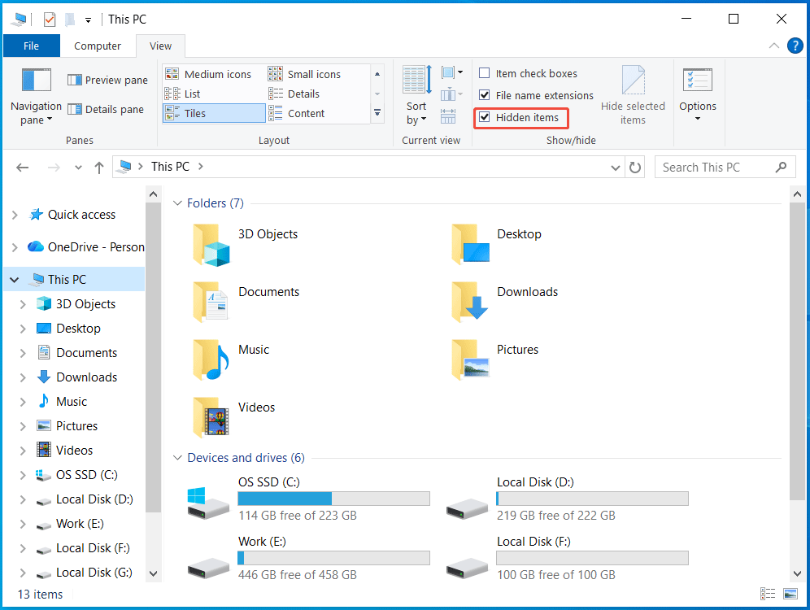This screenshot has width=810, height=610.
Task: Click Work (E:) drive usage bar
Action: pyautogui.click(x=333, y=558)
